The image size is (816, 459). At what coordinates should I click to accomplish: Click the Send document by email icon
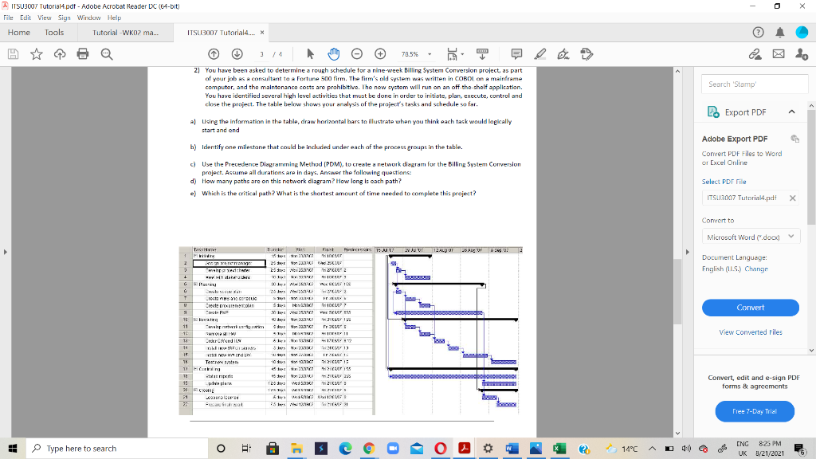coord(779,53)
